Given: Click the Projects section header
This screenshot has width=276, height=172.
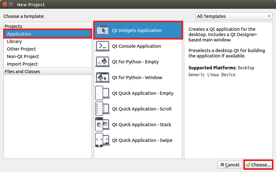Looking at the screenshot, I should pos(48,26).
